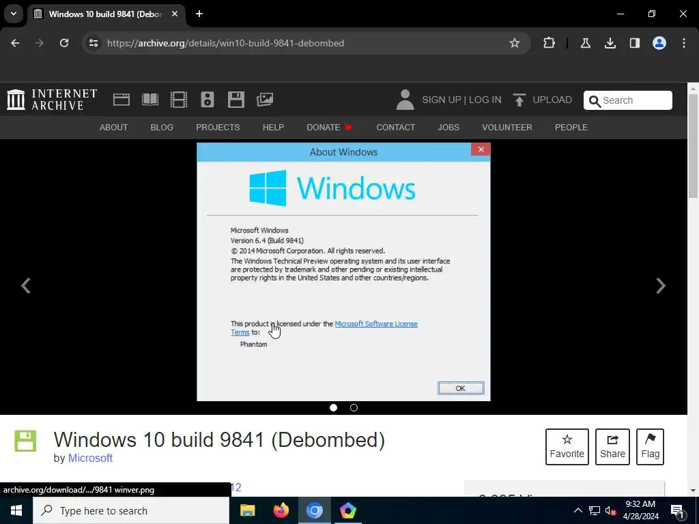Show hidden system tray icons chevron

coord(577,510)
